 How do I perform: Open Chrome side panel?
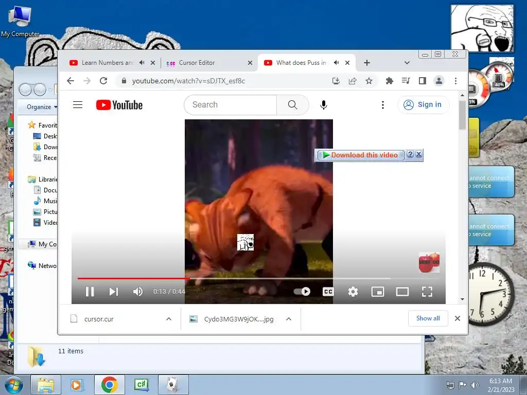pyautogui.click(x=423, y=81)
